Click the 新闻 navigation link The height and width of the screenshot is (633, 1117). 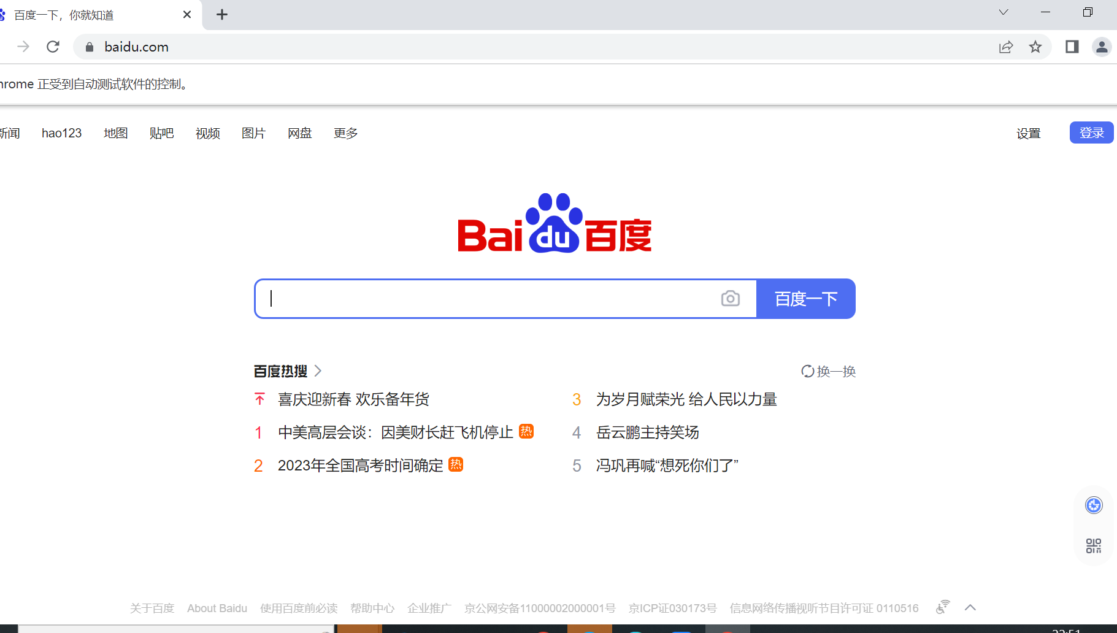10,133
